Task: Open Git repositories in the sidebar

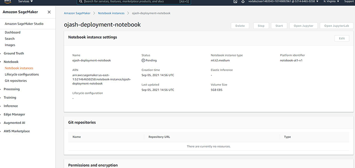Action: click(x=15, y=81)
